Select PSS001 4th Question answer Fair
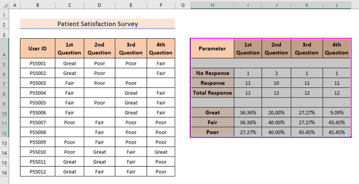359x184 pixels. [x=161, y=63]
